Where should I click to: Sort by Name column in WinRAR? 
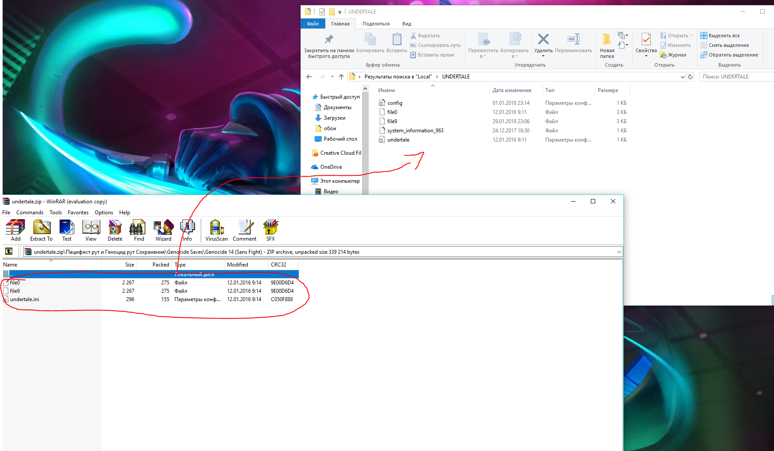[52, 265]
